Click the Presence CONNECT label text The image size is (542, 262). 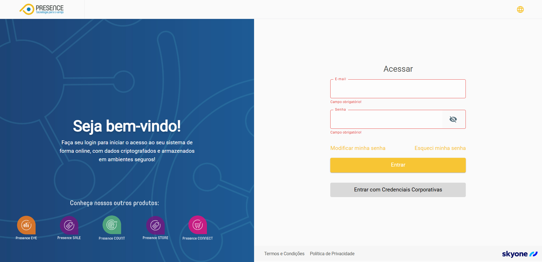pyautogui.click(x=198, y=238)
